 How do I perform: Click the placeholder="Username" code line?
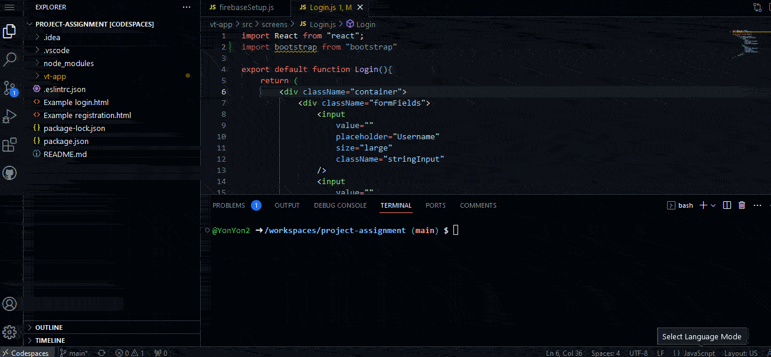click(x=388, y=136)
